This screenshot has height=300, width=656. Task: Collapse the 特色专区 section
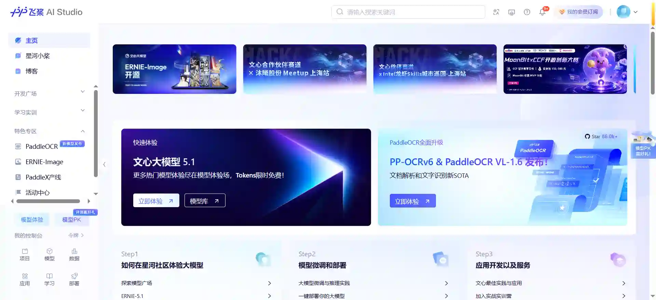click(x=49, y=131)
